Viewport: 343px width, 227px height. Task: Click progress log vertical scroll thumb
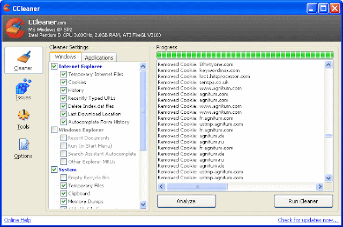pos(329,136)
